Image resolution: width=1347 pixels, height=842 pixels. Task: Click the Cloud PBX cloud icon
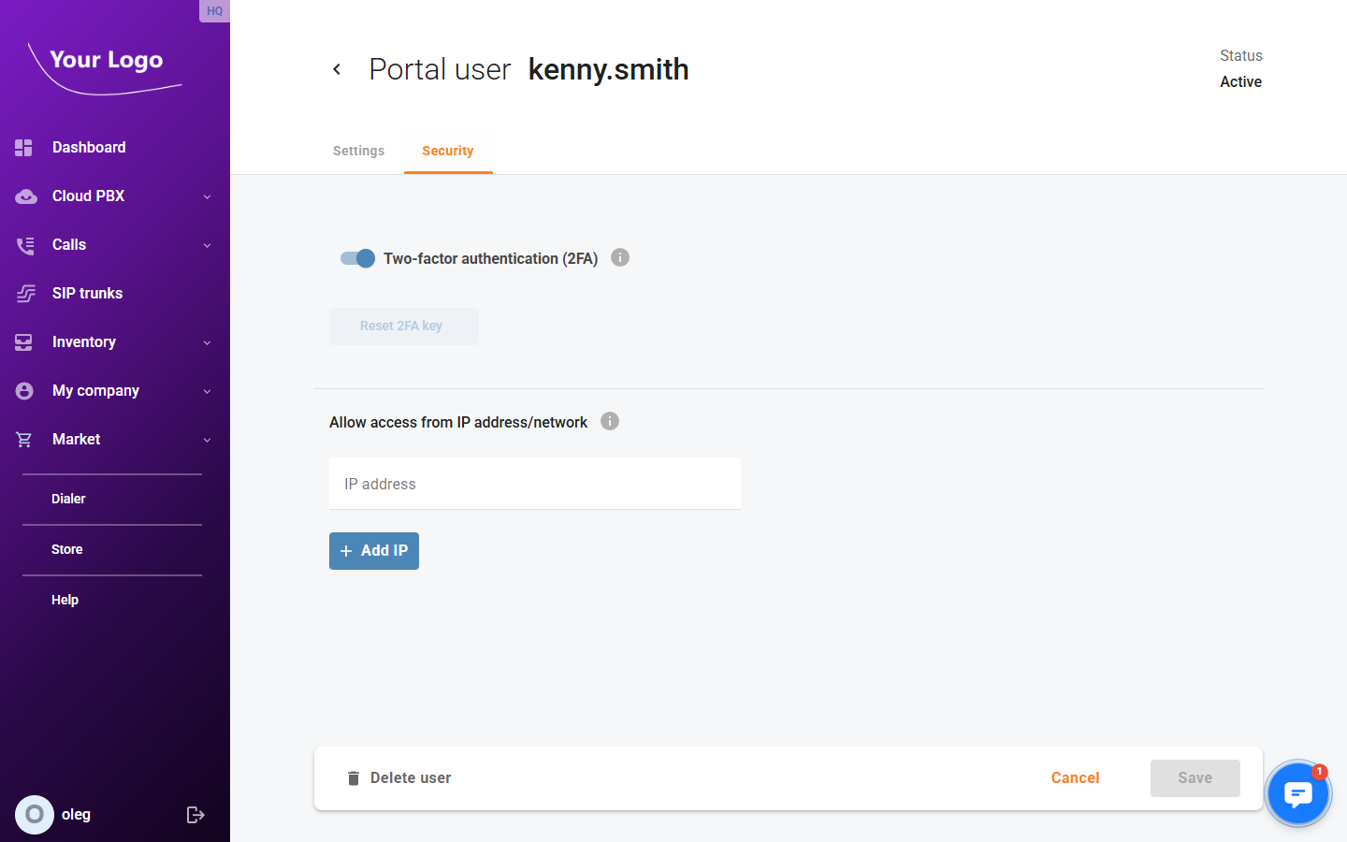(24, 196)
